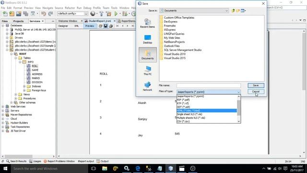This screenshot has height=173, width=307.
Task: Click the green Run Project icon
Action: coord(116,14)
